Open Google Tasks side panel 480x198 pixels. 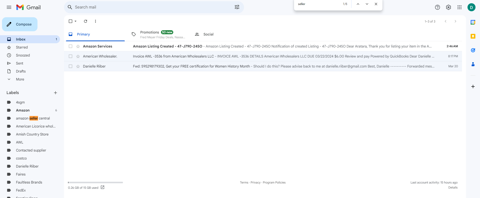473,50
